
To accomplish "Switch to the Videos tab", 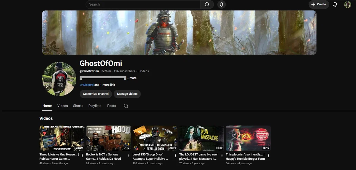I will tap(62, 106).
